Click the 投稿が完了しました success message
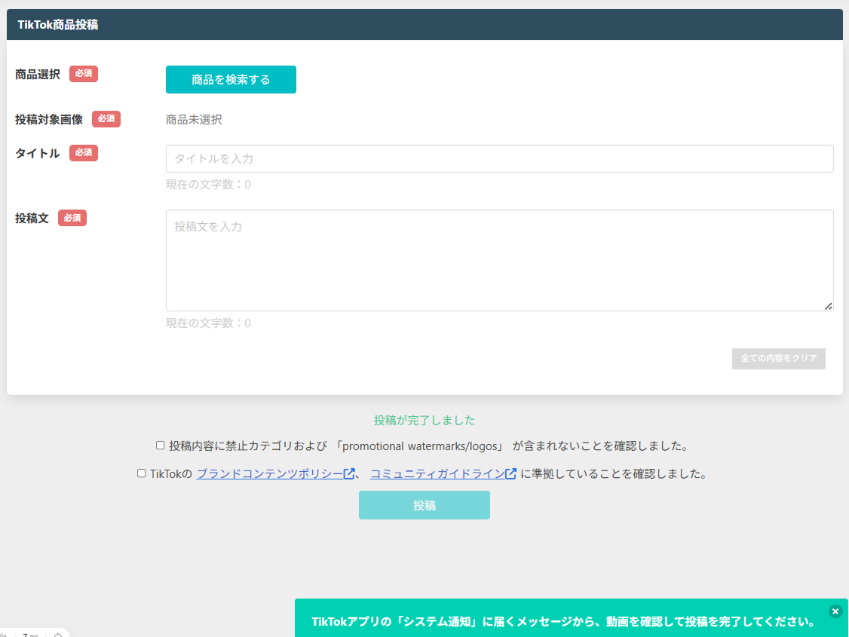Image resolution: width=849 pixels, height=637 pixels. pos(424,421)
